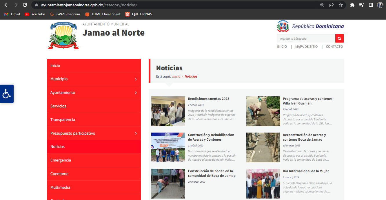386x200 pixels.
Task: Open Contrucción y Rehabilitacion de Aceras article
Action: (211, 137)
